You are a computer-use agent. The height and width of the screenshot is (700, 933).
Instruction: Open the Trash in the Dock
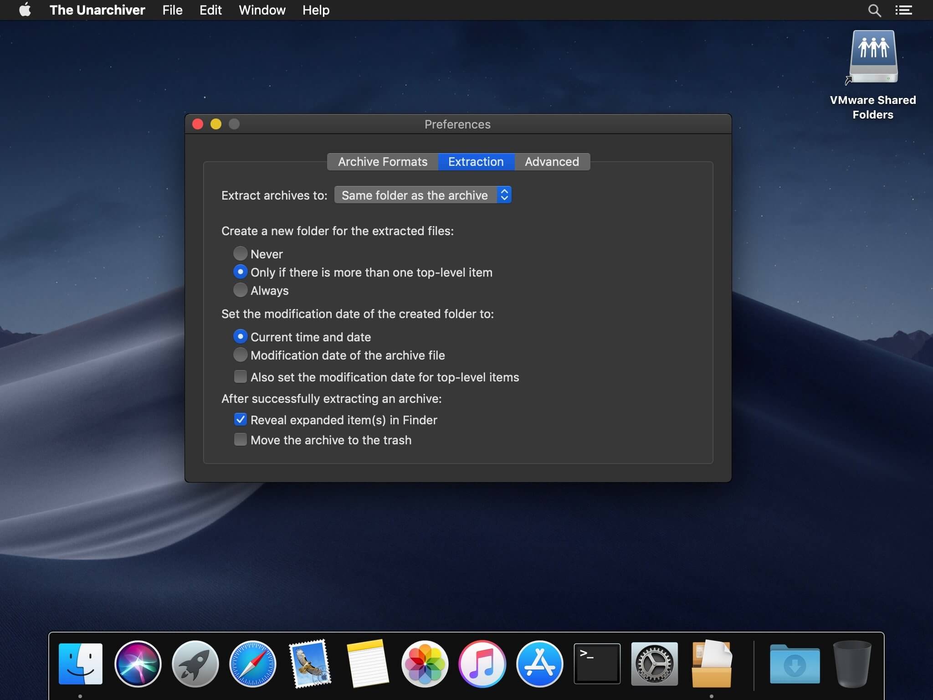tap(852, 664)
